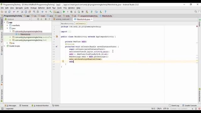Click the Paste toolbar icon

tap(30, 12)
